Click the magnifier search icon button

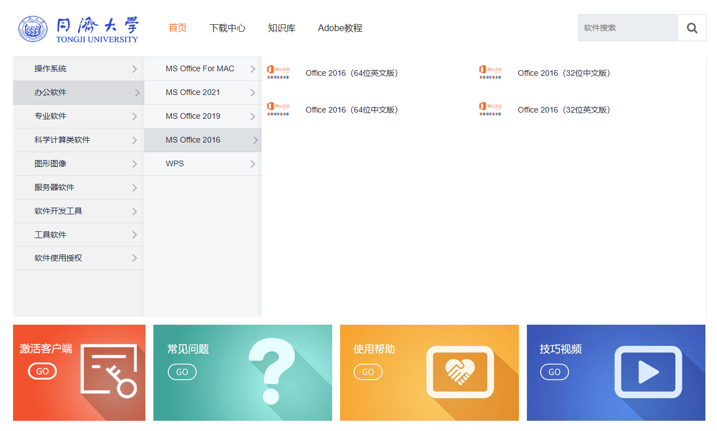[x=692, y=28]
